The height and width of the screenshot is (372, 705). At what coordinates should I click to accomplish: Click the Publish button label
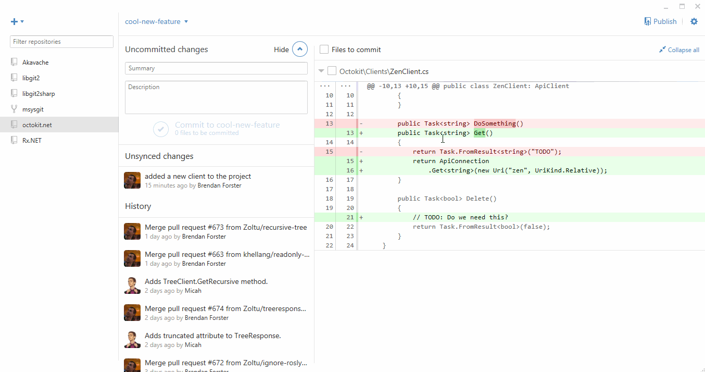tap(665, 21)
